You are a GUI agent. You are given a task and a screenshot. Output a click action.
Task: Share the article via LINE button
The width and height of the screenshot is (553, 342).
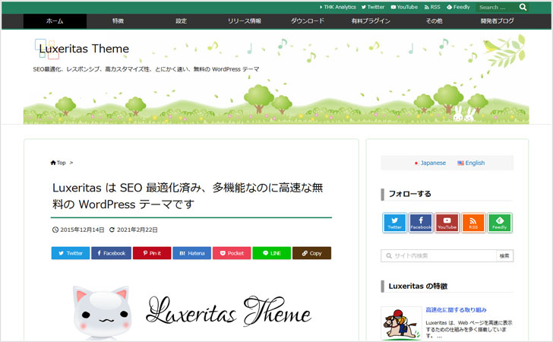(272, 253)
